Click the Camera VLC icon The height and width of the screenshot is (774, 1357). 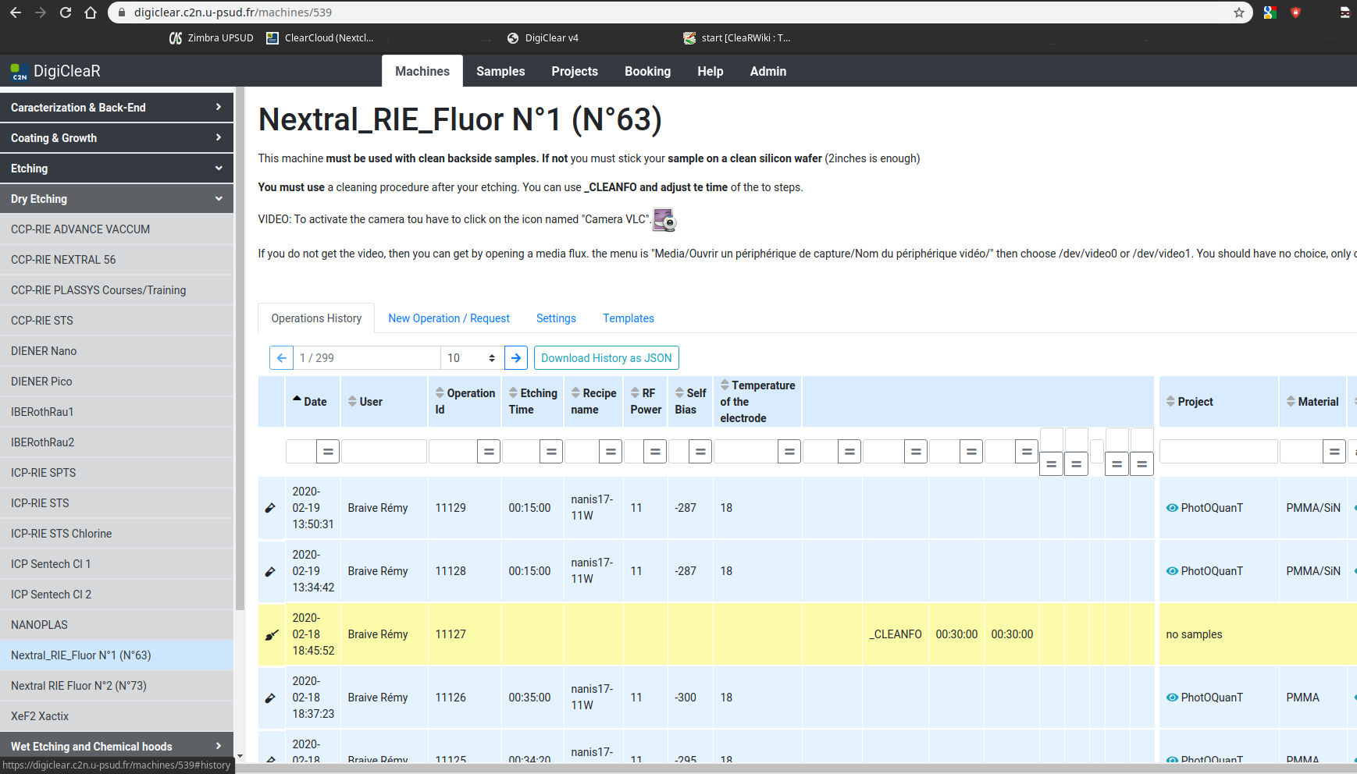click(x=664, y=221)
